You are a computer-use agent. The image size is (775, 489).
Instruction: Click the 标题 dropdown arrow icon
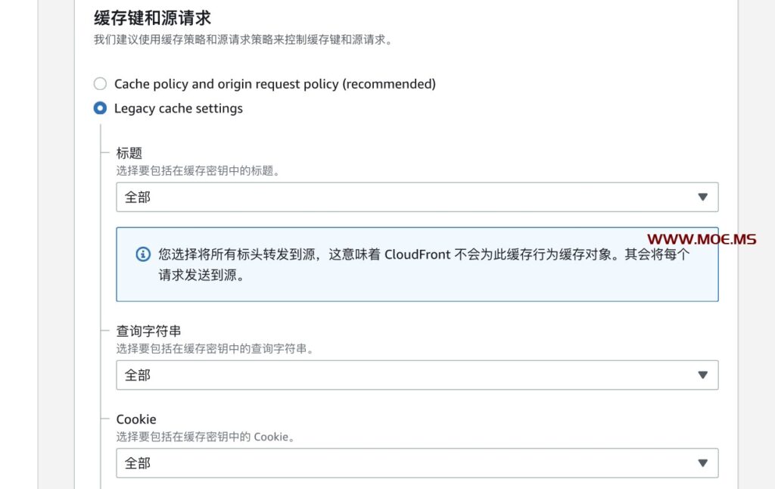pyautogui.click(x=702, y=197)
